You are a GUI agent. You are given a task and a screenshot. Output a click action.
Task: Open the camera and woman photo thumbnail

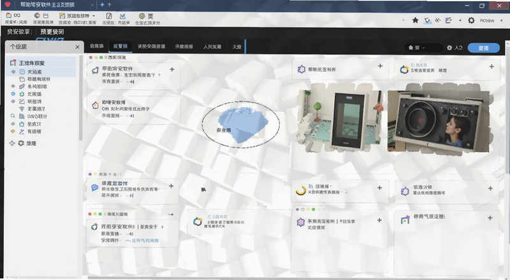pyautogui.click(x=439, y=121)
